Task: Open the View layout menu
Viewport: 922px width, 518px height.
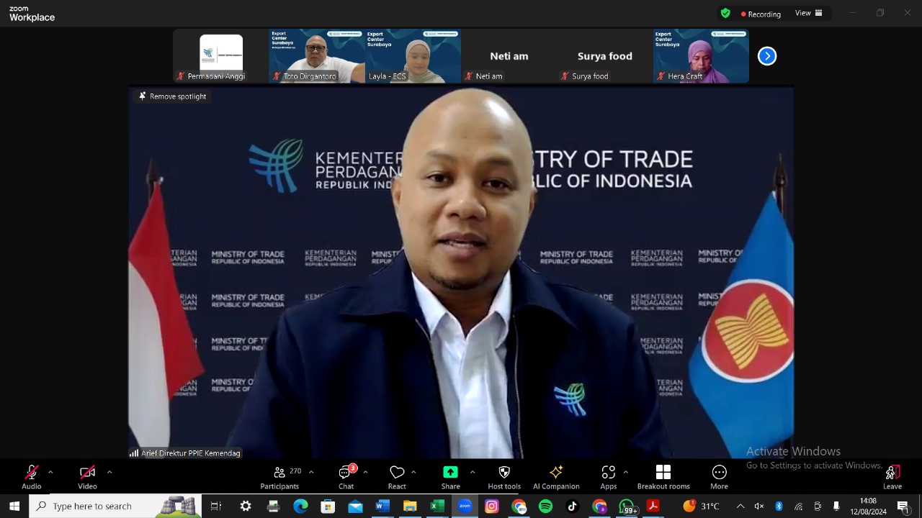Action: tap(808, 13)
